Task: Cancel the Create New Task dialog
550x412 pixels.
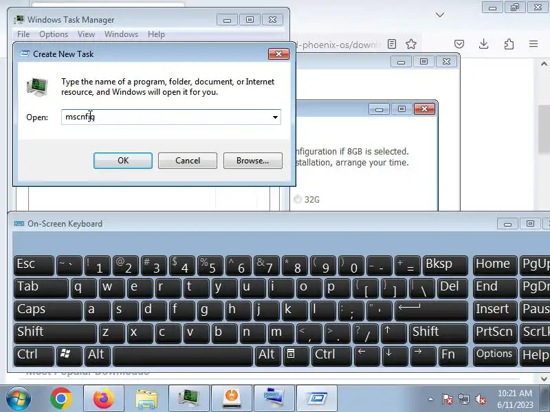Action: (x=187, y=161)
